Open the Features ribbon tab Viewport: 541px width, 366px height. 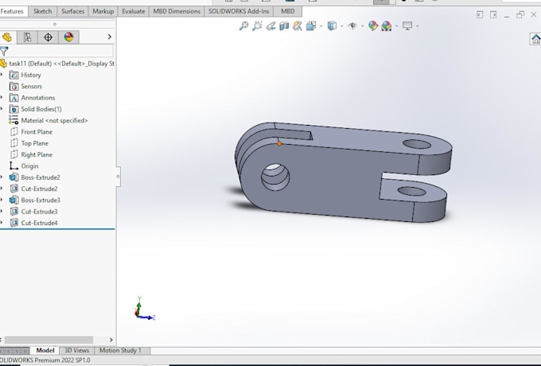coord(12,11)
